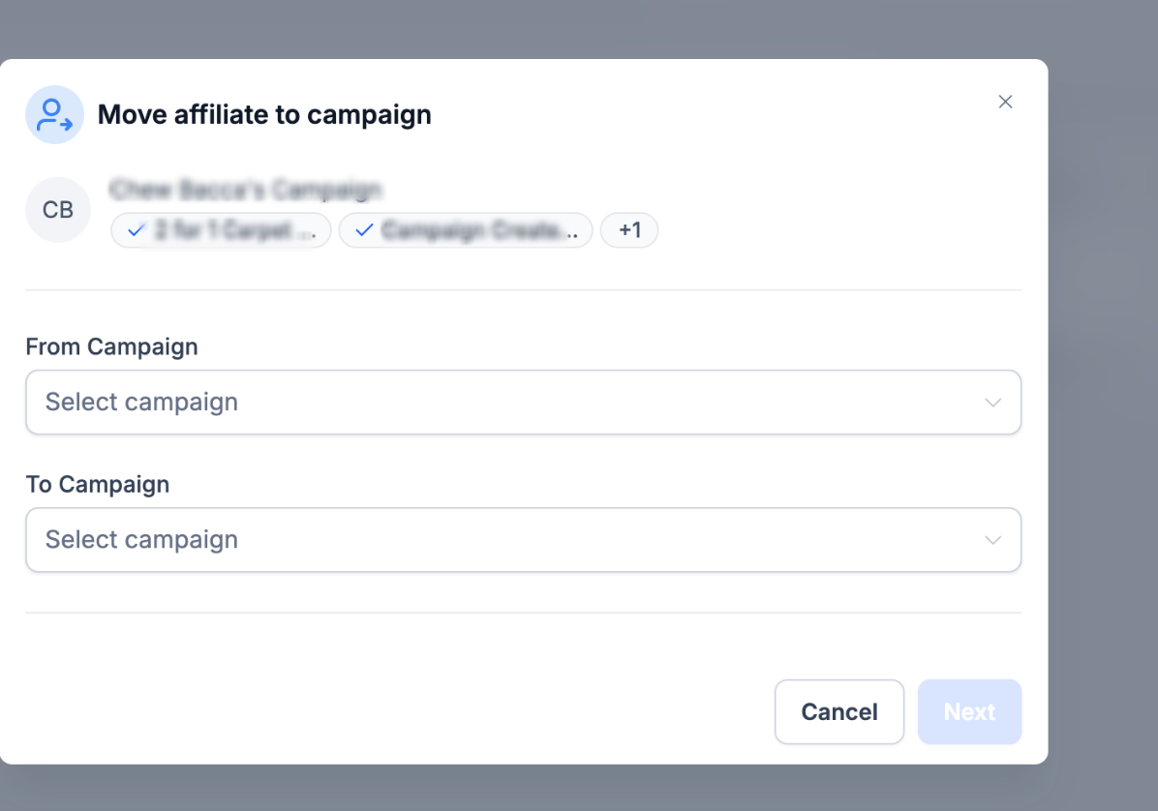
Task: Expand From Campaign using its chevron arrow
Action: (992, 403)
